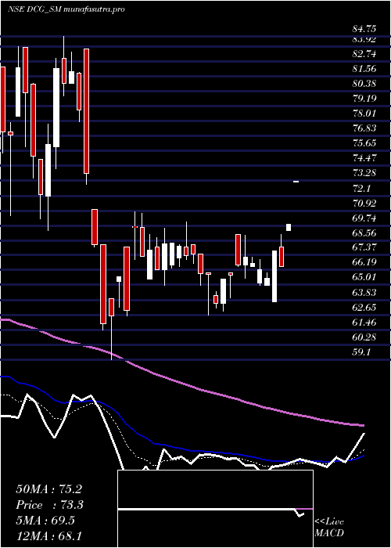Click the 61.46 price axis label
This screenshot has height=548, width=391.
pyautogui.click(x=364, y=322)
